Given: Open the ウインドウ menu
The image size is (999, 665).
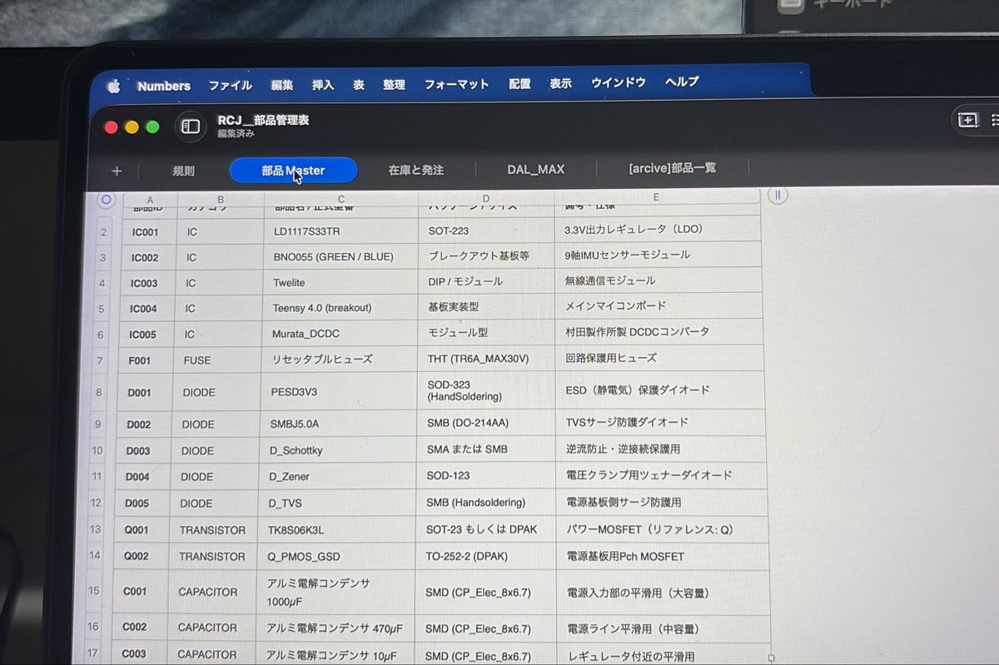Looking at the screenshot, I should pyautogui.click(x=619, y=82).
